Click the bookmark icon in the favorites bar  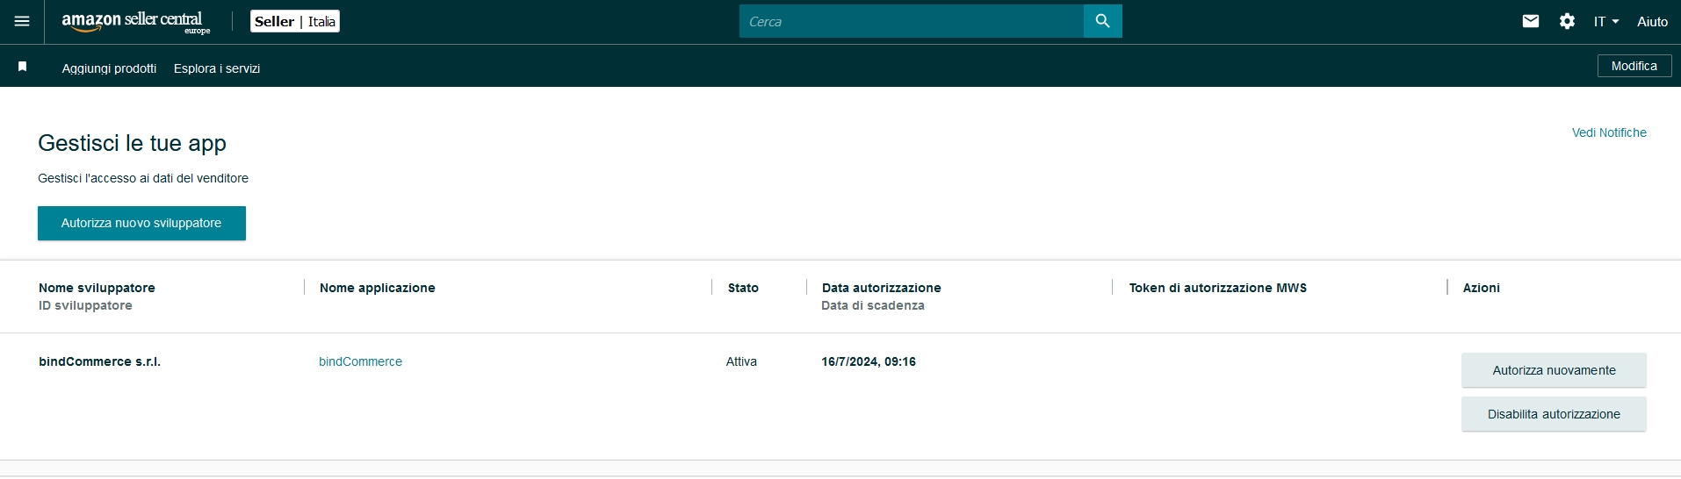(x=23, y=67)
